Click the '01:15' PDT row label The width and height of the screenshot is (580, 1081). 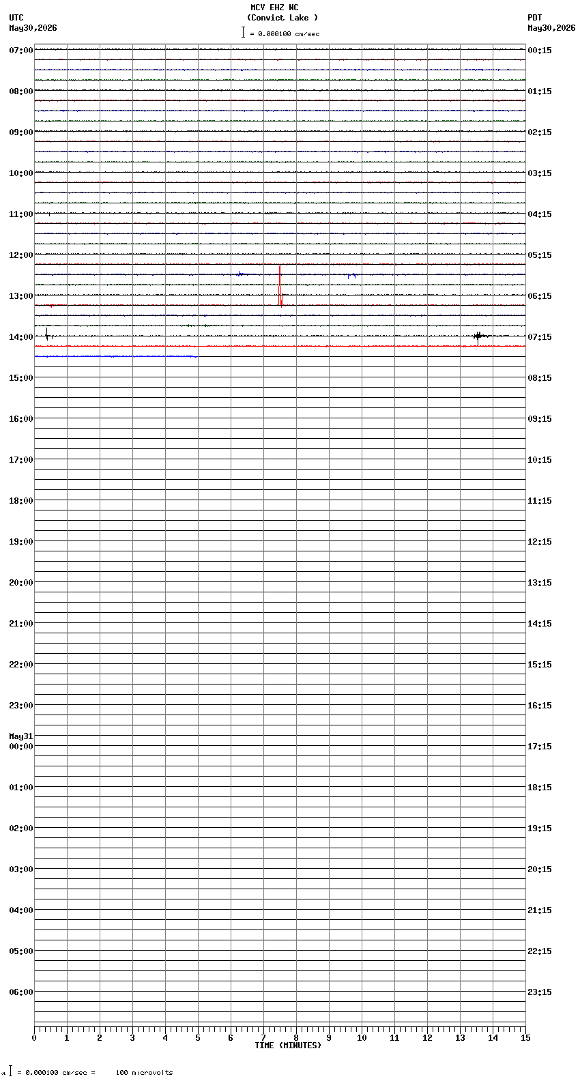tap(540, 91)
